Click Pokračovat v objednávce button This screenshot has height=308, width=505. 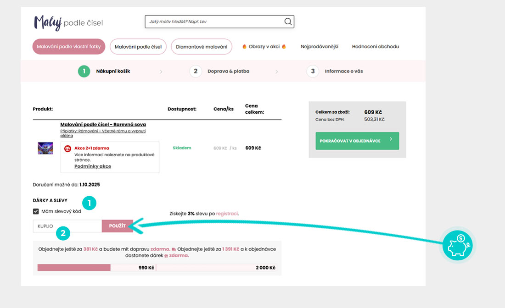point(357,141)
